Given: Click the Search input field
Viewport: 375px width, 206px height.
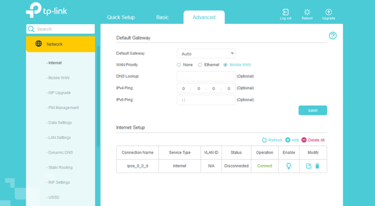Looking at the screenshot, I should pos(60,29).
